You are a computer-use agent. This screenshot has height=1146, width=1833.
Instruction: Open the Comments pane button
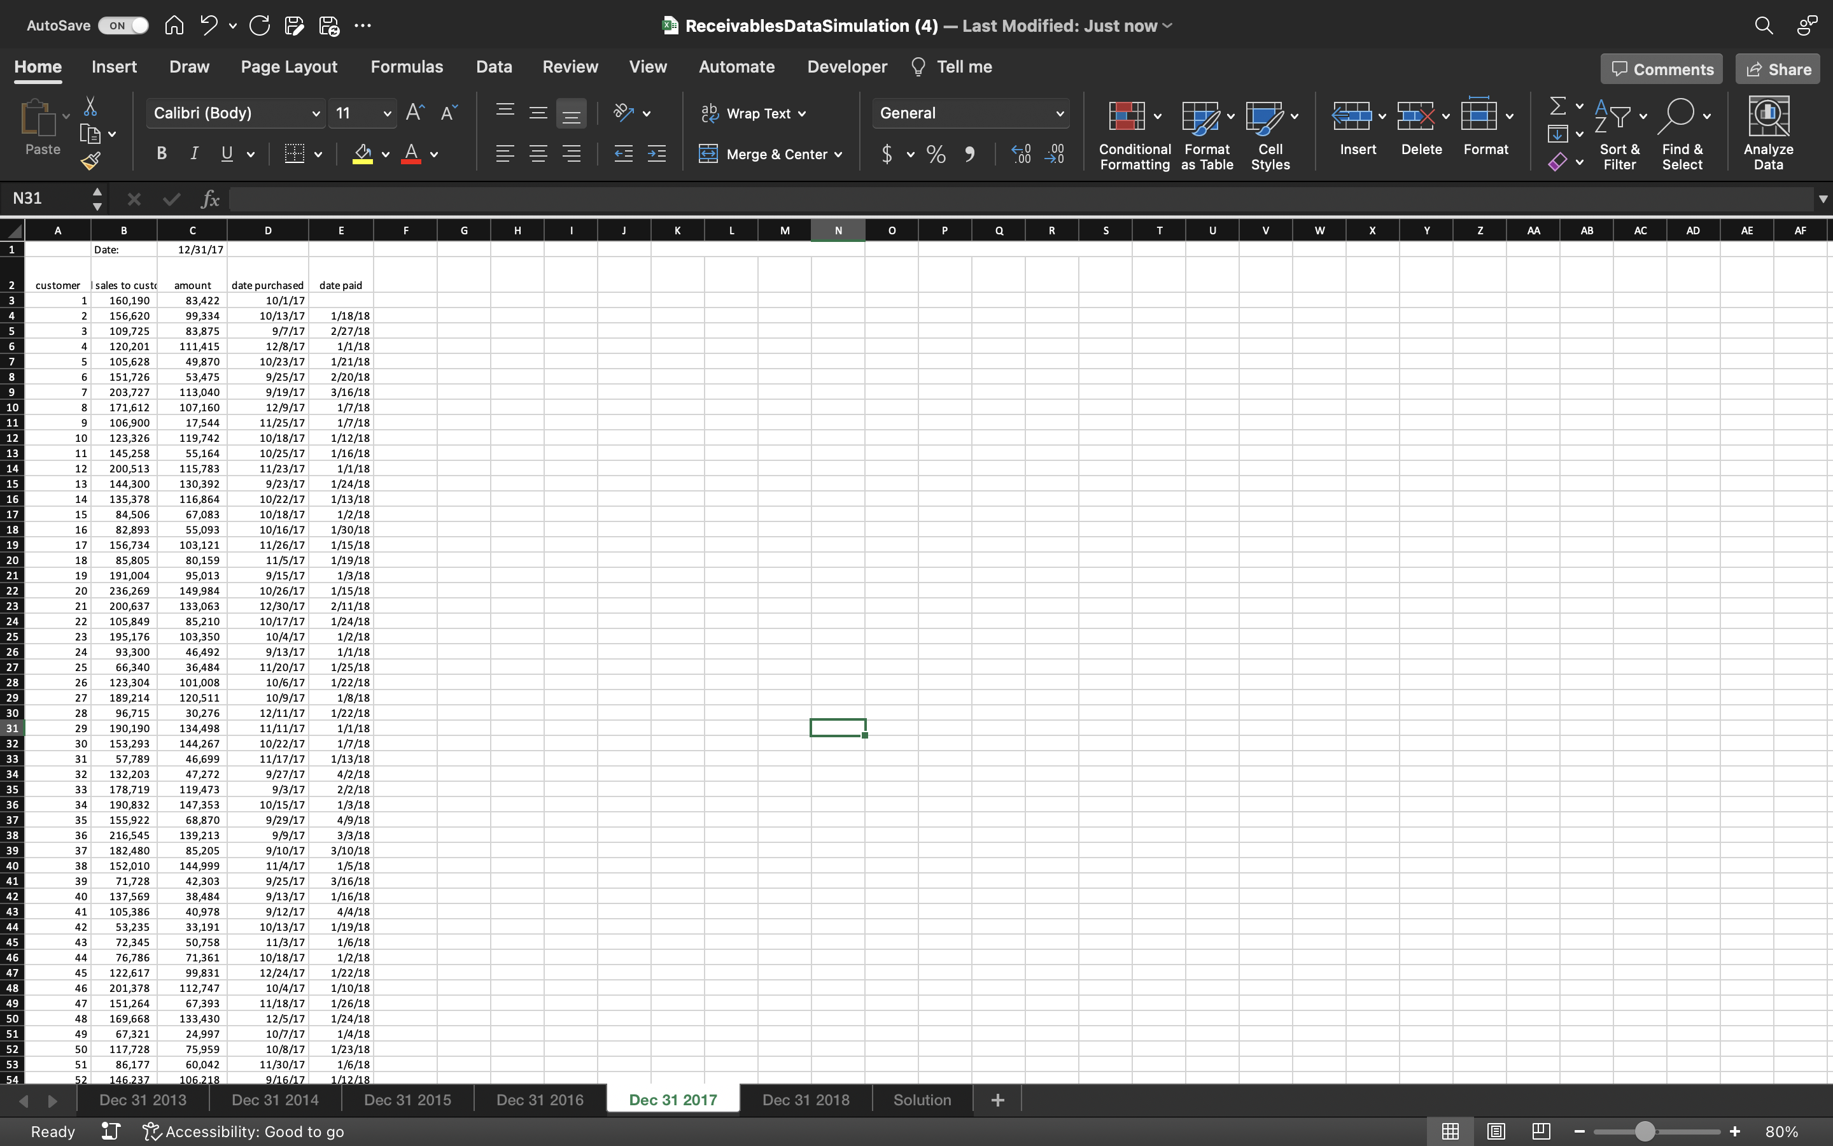1662,69
